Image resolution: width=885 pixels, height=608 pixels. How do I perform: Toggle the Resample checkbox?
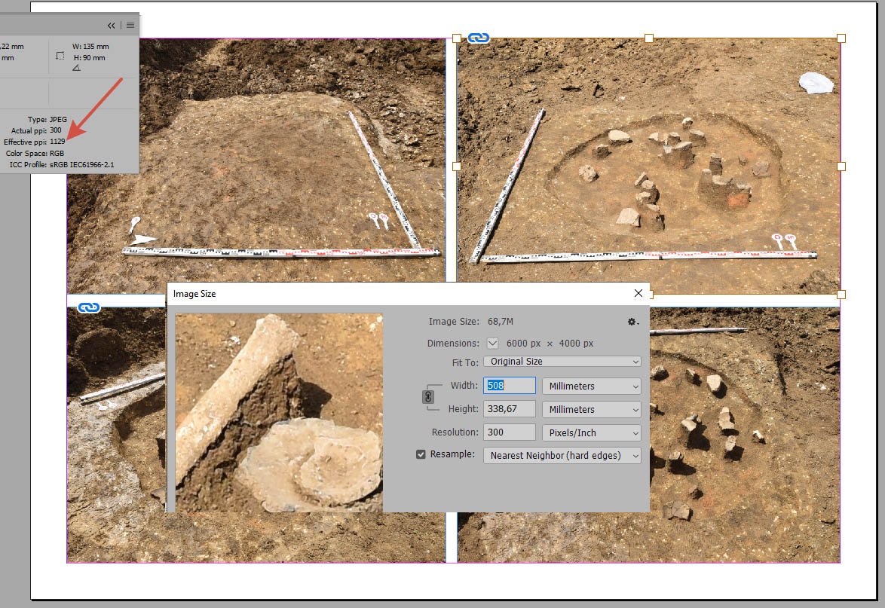coord(421,454)
